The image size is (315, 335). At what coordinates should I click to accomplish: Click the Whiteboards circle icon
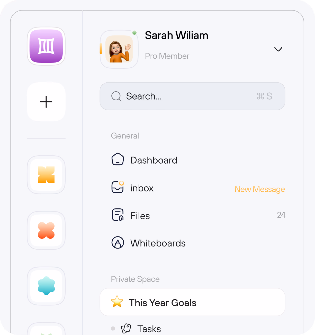pyautogui.click(x=118, y=242)
